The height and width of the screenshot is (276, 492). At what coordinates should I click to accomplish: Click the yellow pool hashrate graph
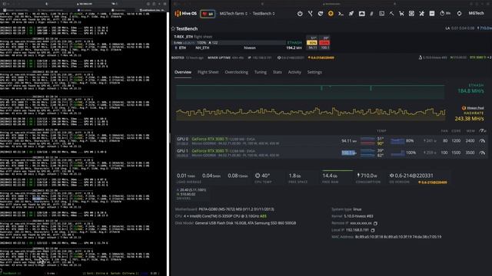[x=310, y=113]
